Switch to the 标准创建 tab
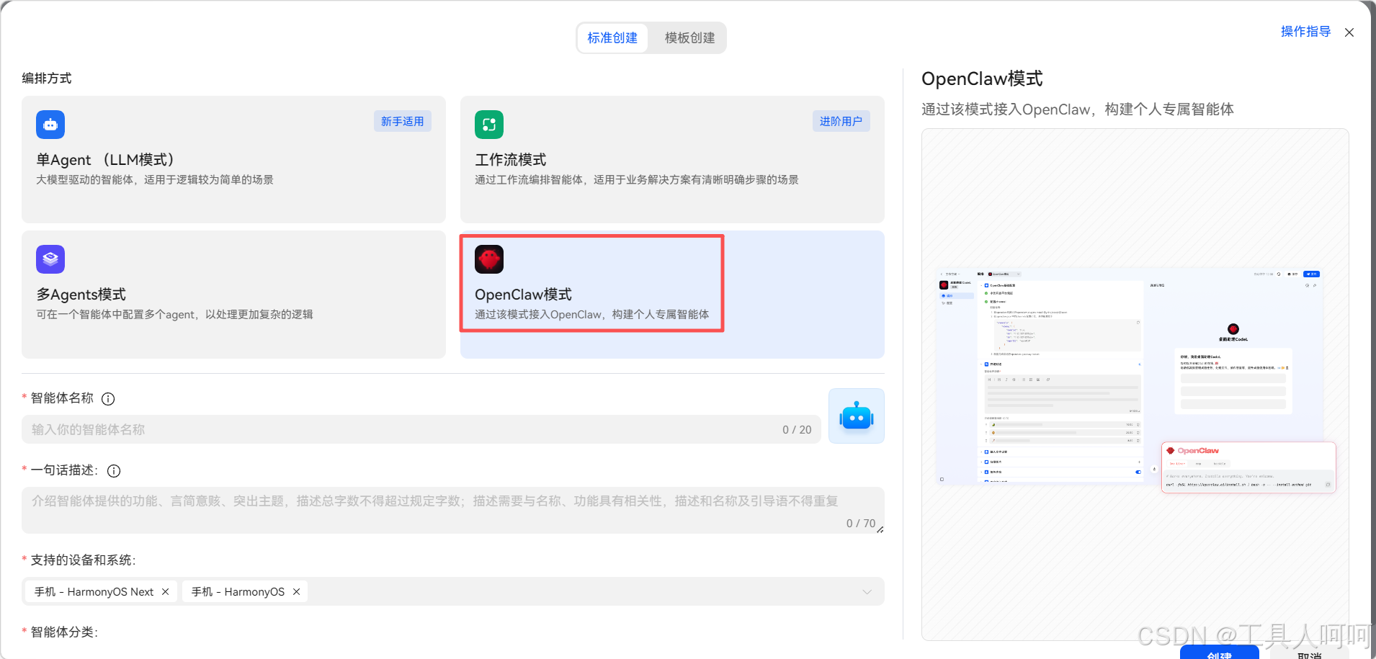The image size is (1376, 659). tap(612, 37)
